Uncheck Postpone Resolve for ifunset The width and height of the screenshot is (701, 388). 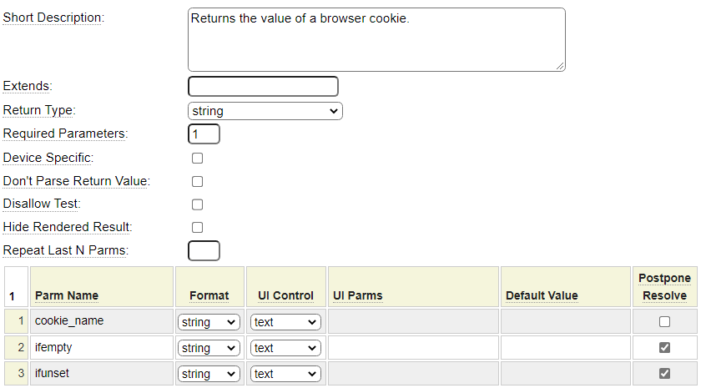(664, 374)
